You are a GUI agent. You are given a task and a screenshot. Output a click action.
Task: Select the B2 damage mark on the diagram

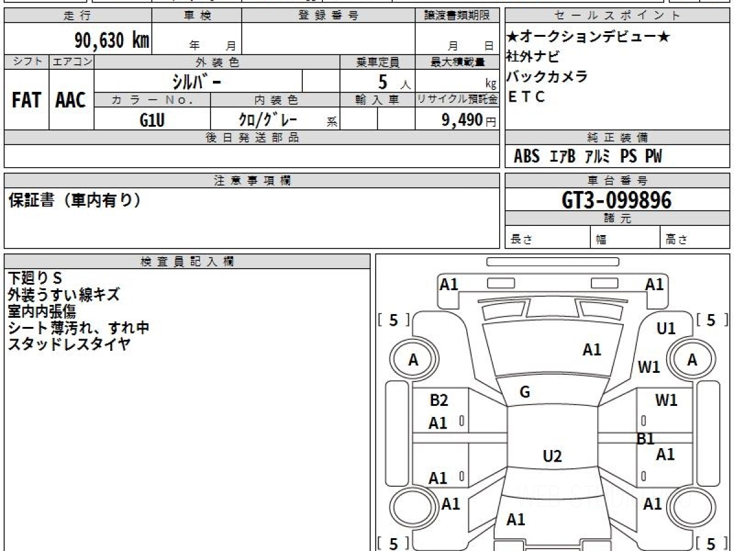[439, 400]
